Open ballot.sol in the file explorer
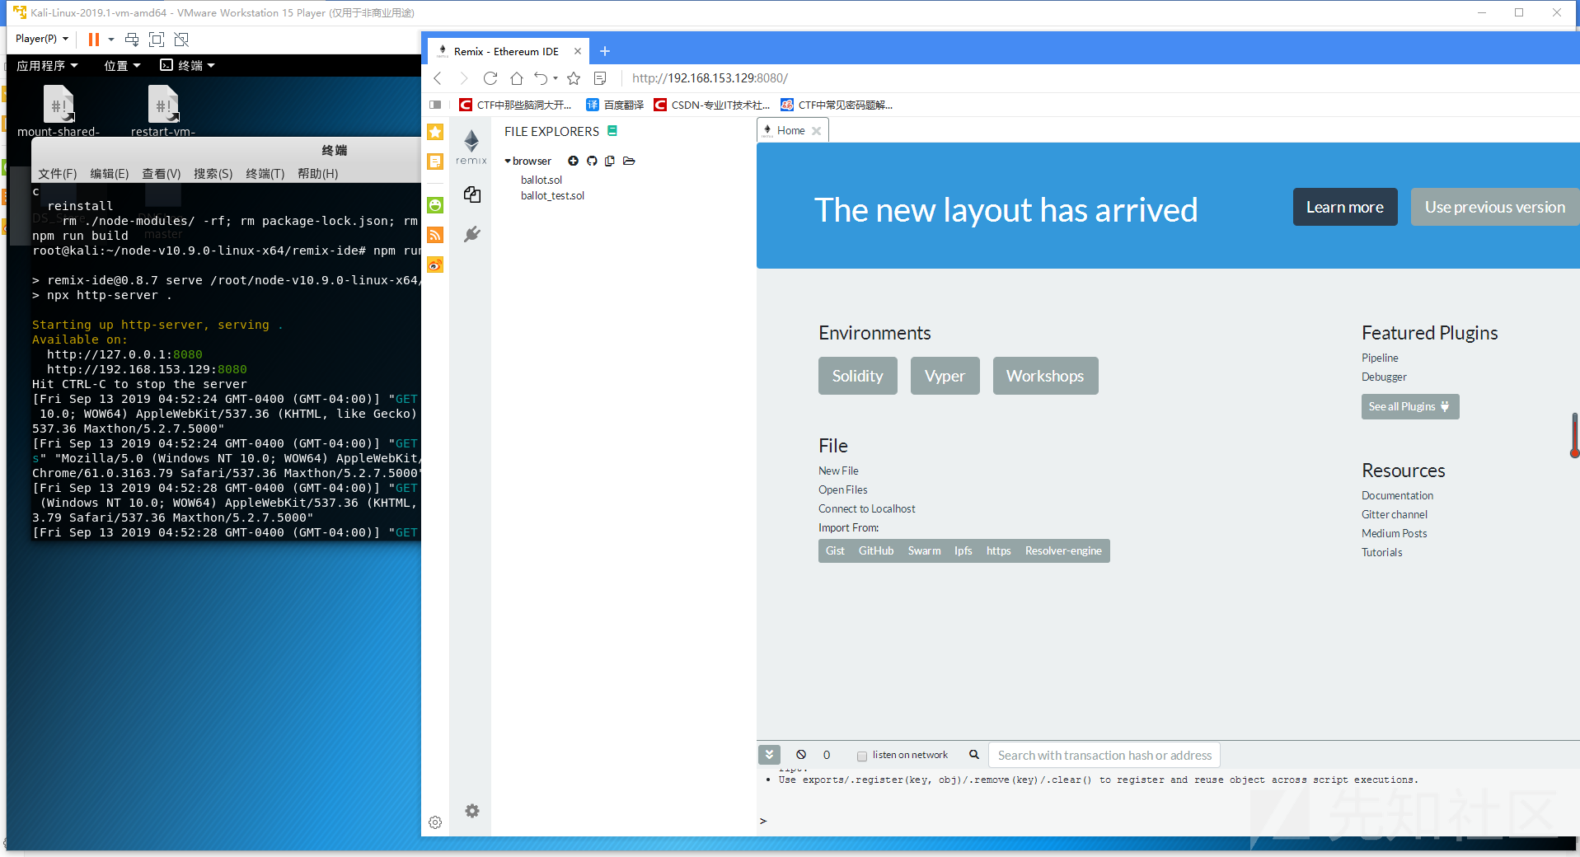This screenshot has width=1580, height=857. [542, 180]
